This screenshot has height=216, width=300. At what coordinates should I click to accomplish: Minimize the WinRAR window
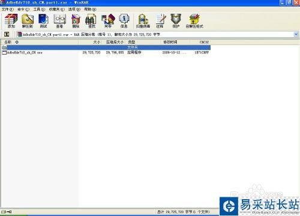coord(283,2)
